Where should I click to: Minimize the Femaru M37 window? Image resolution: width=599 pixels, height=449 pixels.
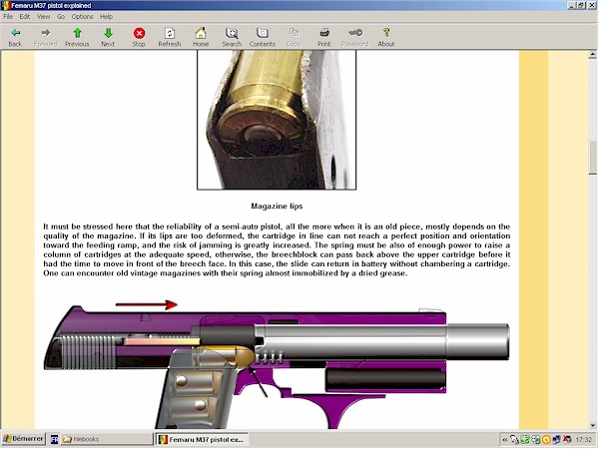point(572,5)
